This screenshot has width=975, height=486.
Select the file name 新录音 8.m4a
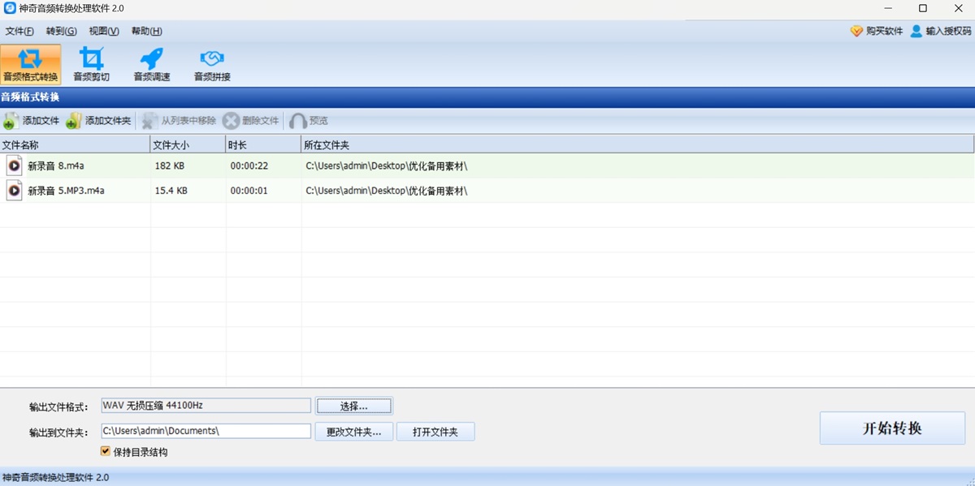56,166
